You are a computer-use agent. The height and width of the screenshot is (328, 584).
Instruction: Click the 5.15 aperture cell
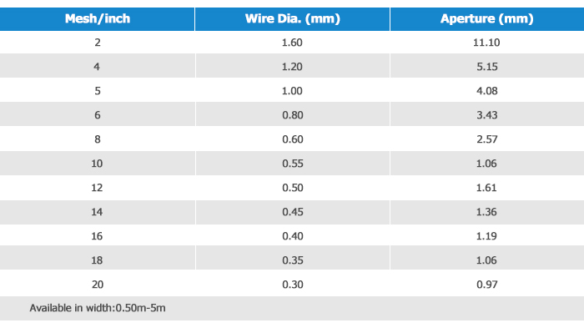[487, 66]
